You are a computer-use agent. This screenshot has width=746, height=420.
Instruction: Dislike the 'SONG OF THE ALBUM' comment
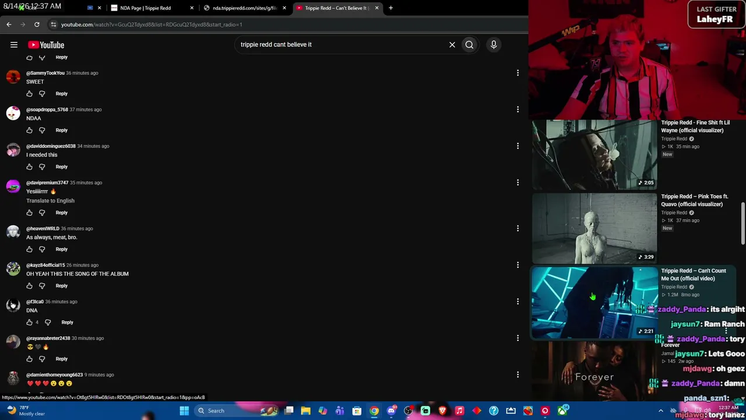42,286
